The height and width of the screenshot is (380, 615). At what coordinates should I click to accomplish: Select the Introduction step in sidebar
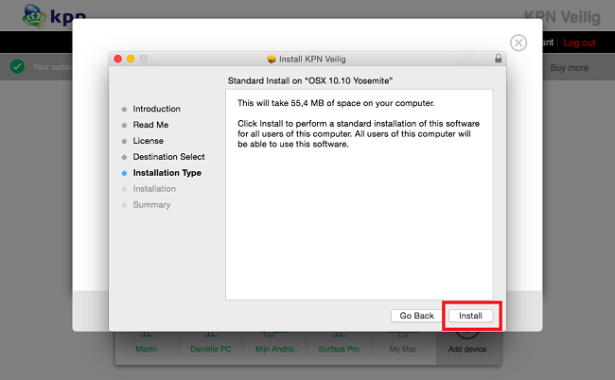click(156, 109)
